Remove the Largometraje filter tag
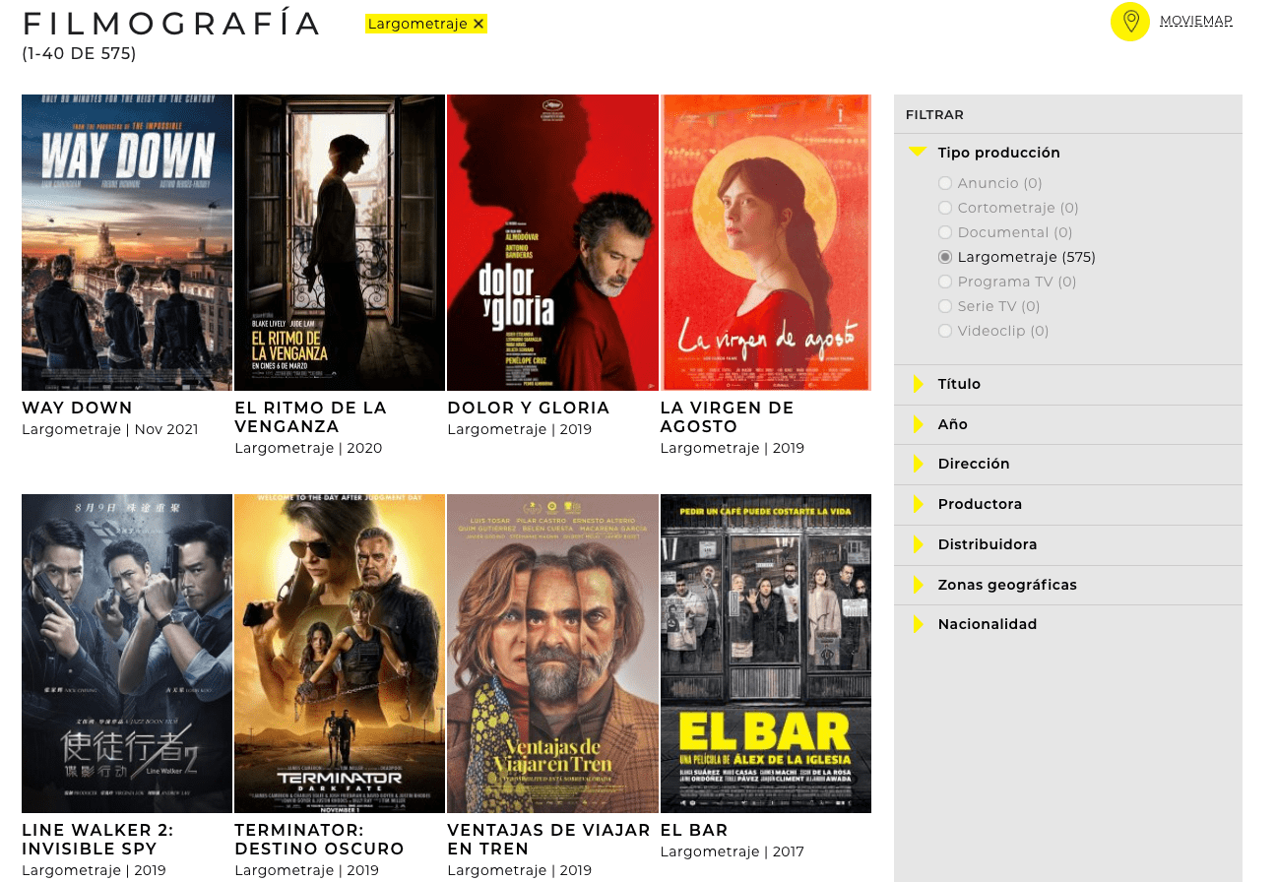This screenshot has width=1276, height=882. coord(478,24)
